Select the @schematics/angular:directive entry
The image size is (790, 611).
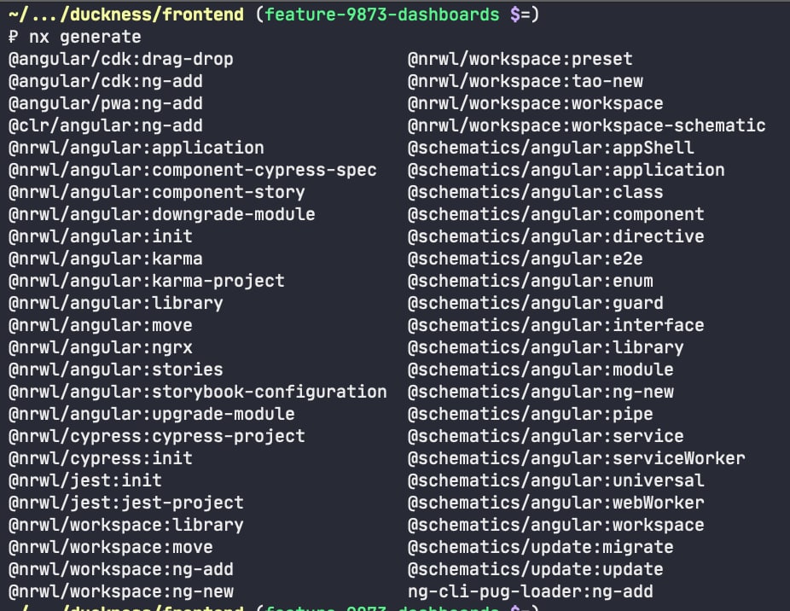pyautogui.click(x=556, y=236)
